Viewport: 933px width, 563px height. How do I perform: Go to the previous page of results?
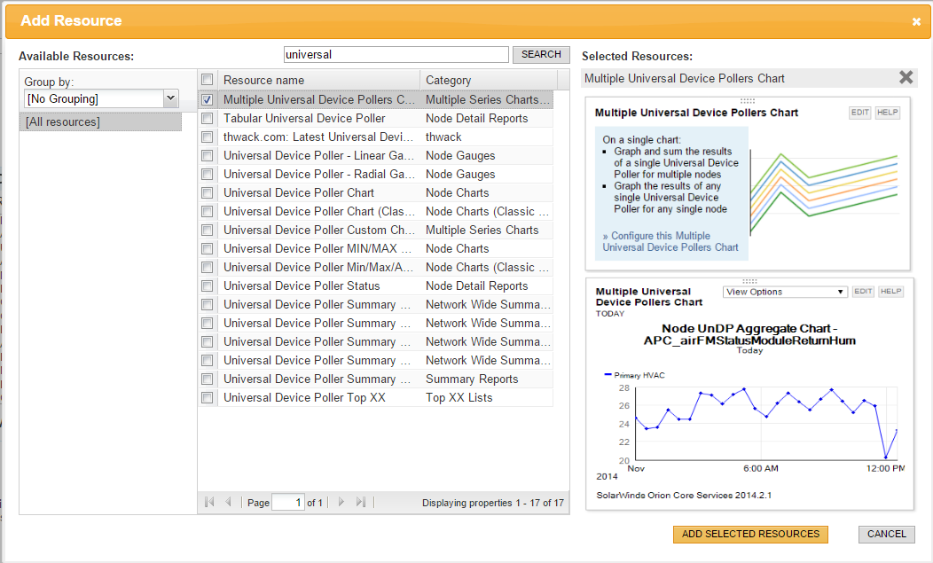[229, 502]
